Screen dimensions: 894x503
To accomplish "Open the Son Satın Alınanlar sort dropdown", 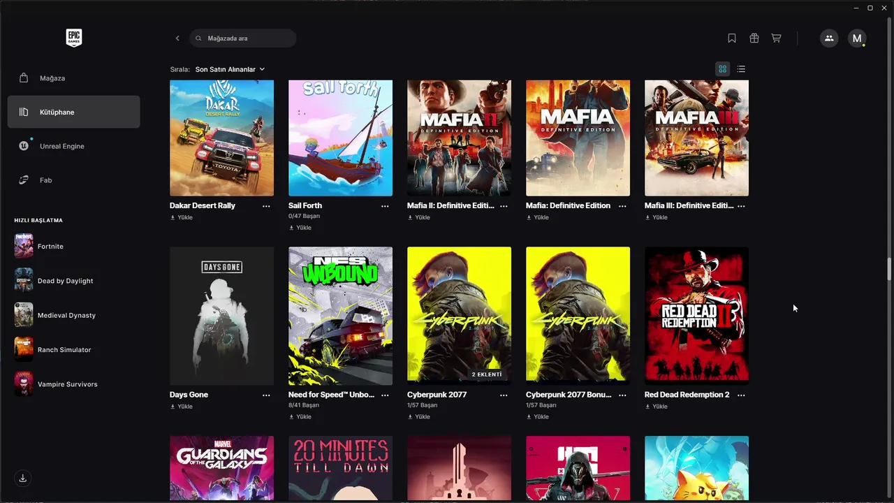I will coord(230,69).
